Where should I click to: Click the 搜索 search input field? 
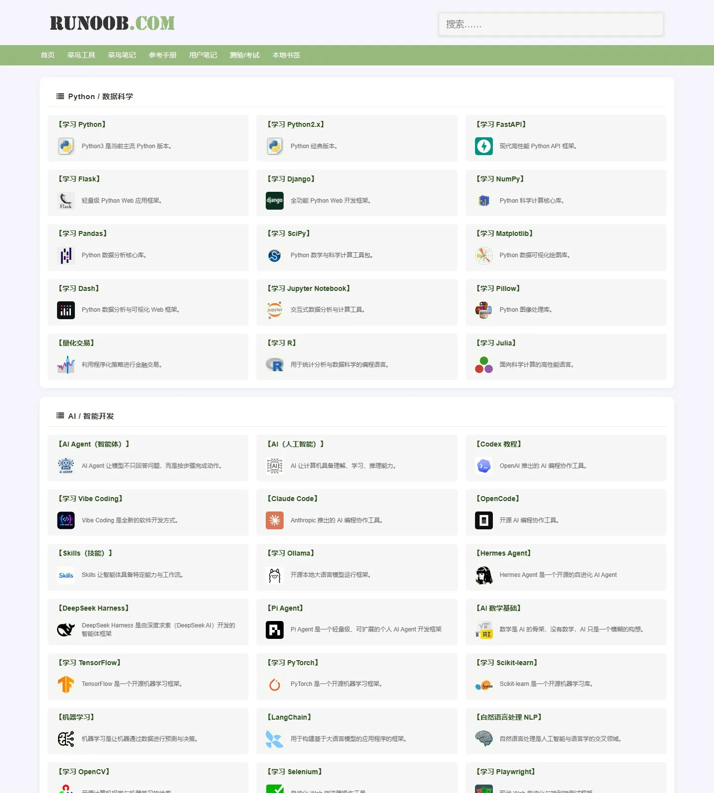(551, 24)
